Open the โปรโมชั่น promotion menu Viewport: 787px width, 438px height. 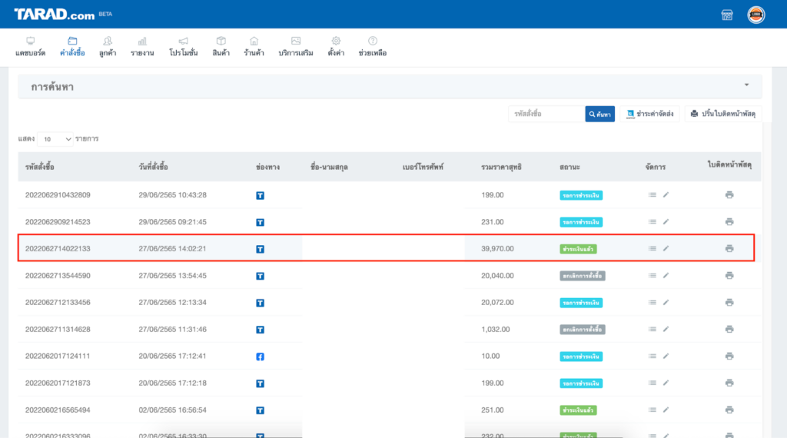pyautogui.click(x=183, y=47)
